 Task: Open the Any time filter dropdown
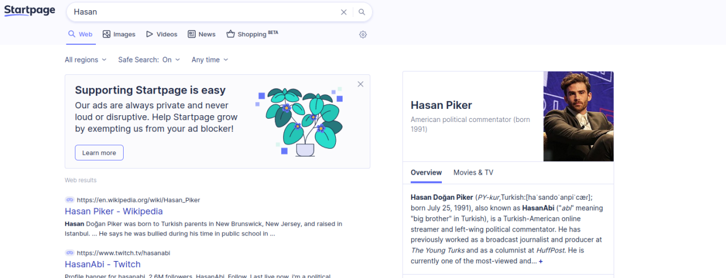point(210,60)
